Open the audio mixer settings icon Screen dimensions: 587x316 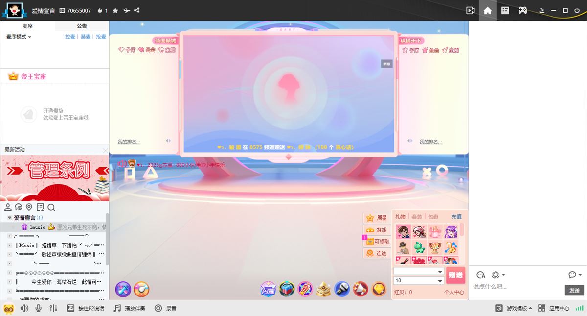click(54, 308)
